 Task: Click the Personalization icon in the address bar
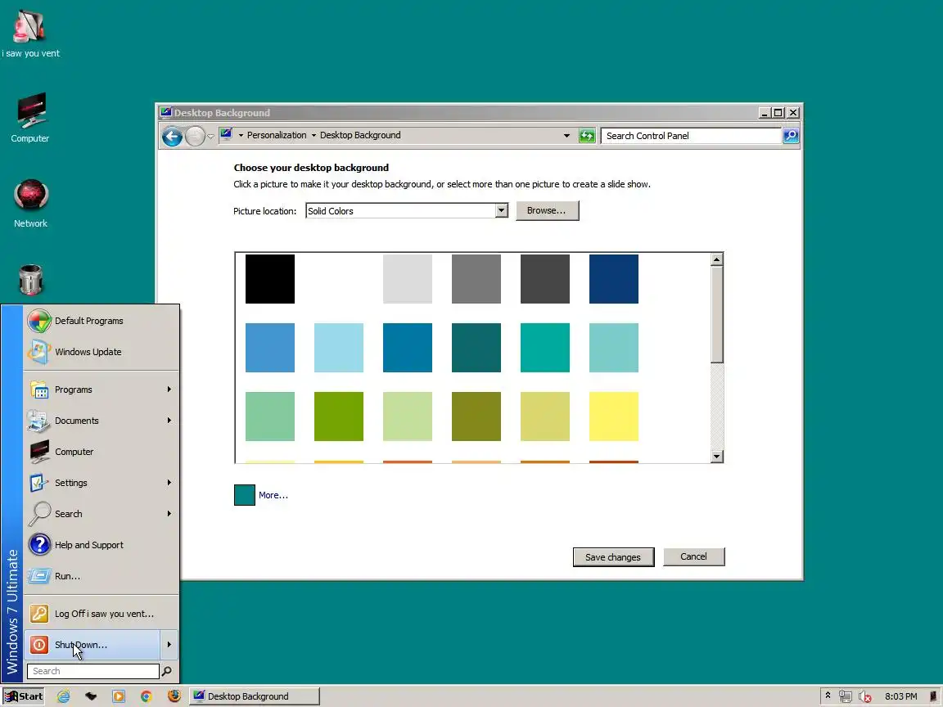(x=226, y=135)
